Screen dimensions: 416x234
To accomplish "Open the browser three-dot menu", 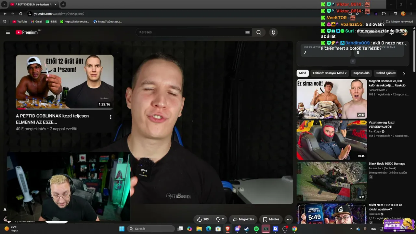I will click(410, 14).
